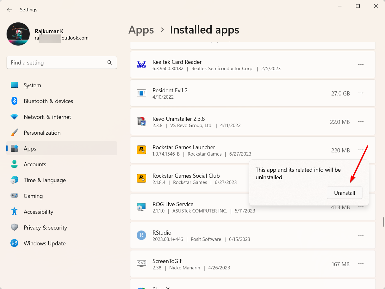Click the Bluetooth icon
This screenshot has height=289, width=385.
point(14,101)
